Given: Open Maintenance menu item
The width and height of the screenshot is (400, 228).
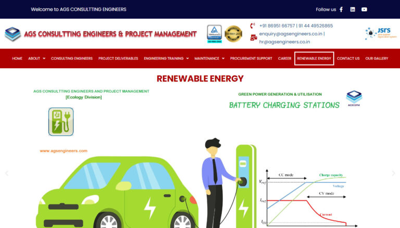Looking at the screenshot, I should pos(207,58).
